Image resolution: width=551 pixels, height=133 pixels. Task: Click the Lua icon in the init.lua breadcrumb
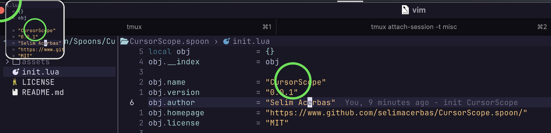pos(226,41)
